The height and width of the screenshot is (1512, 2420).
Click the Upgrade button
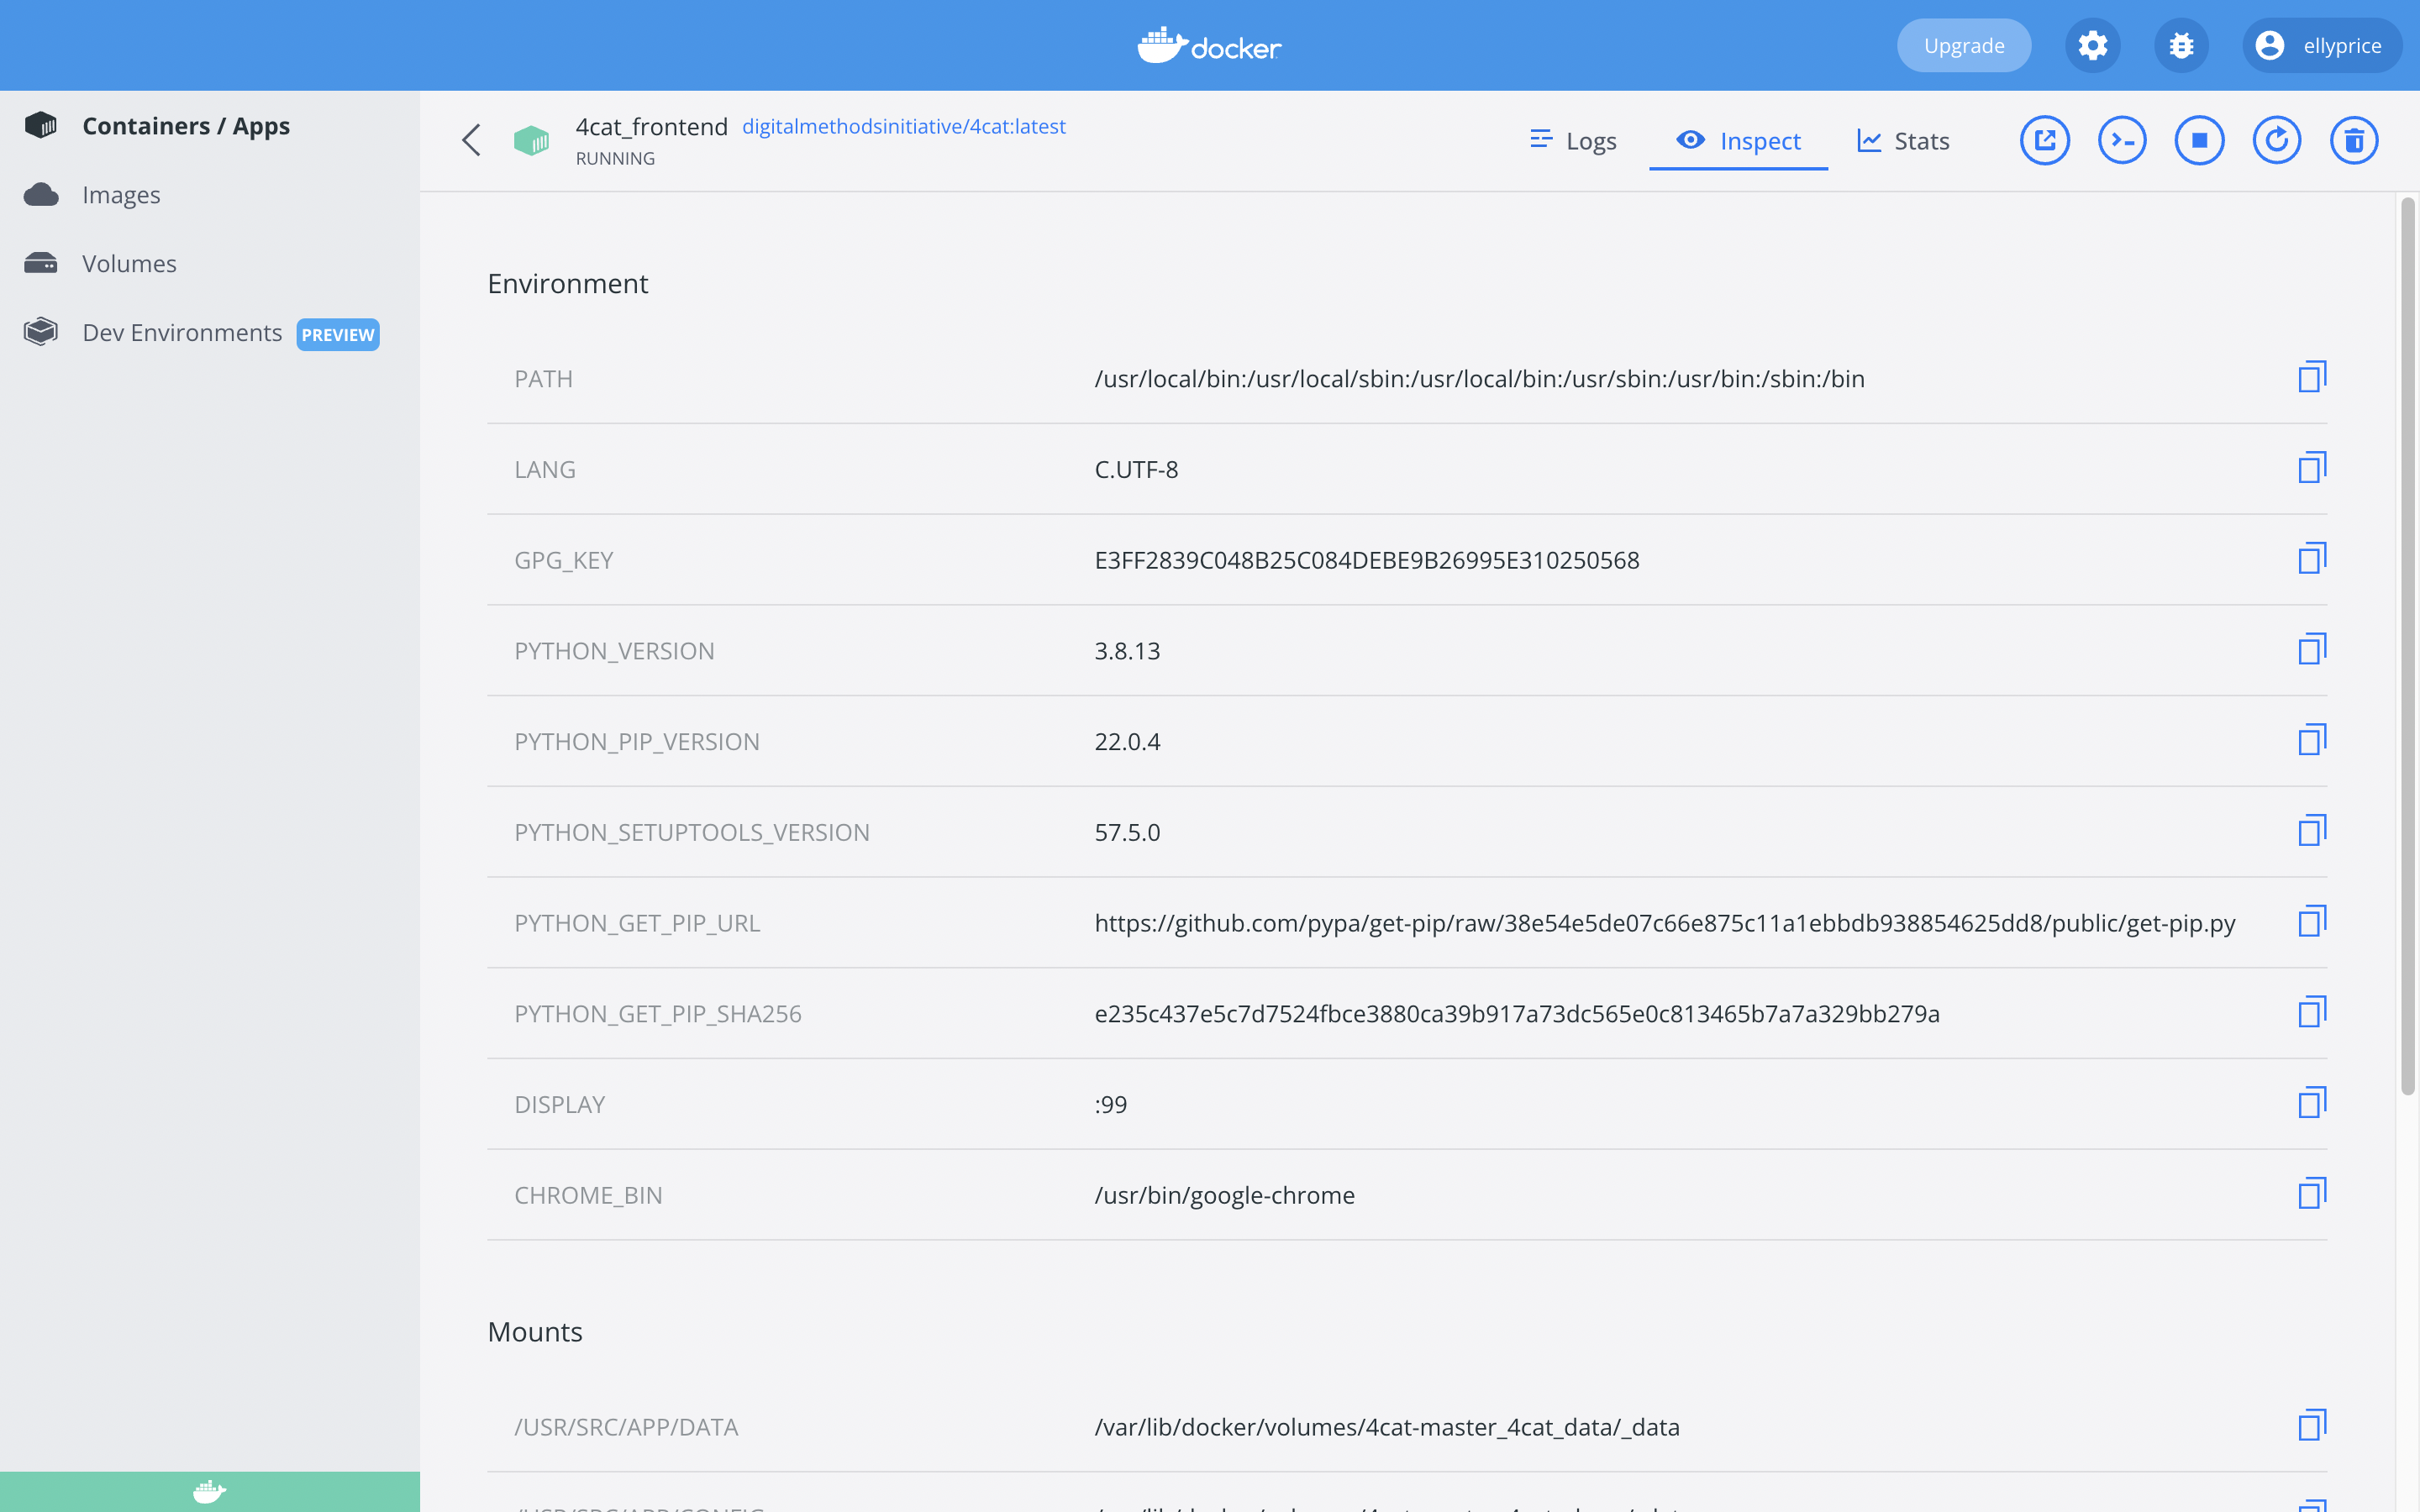pos(1962,45)
